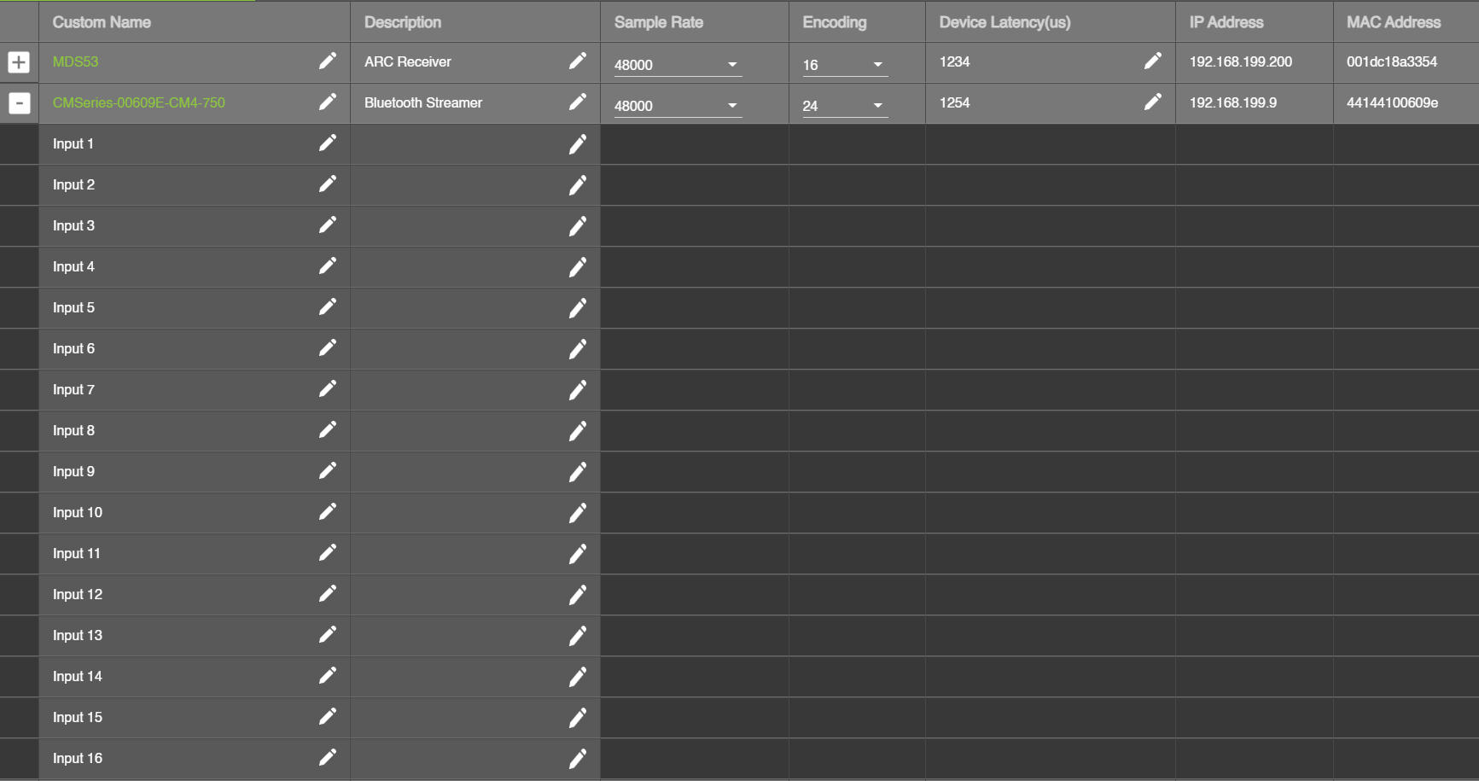The image size is (1479, 781).
Task: Select CMSeries-00609E-CM4-750 device name link
Action: click(x=139, y=102)
